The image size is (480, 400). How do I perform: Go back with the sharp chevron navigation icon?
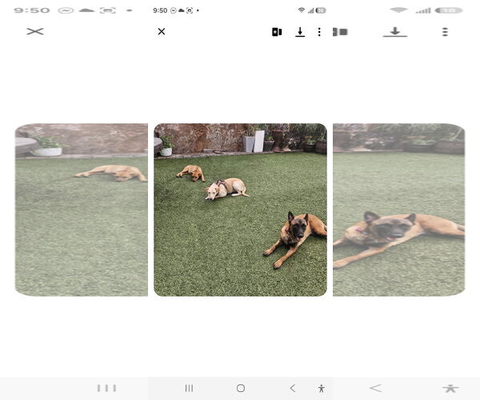(292, 388)
